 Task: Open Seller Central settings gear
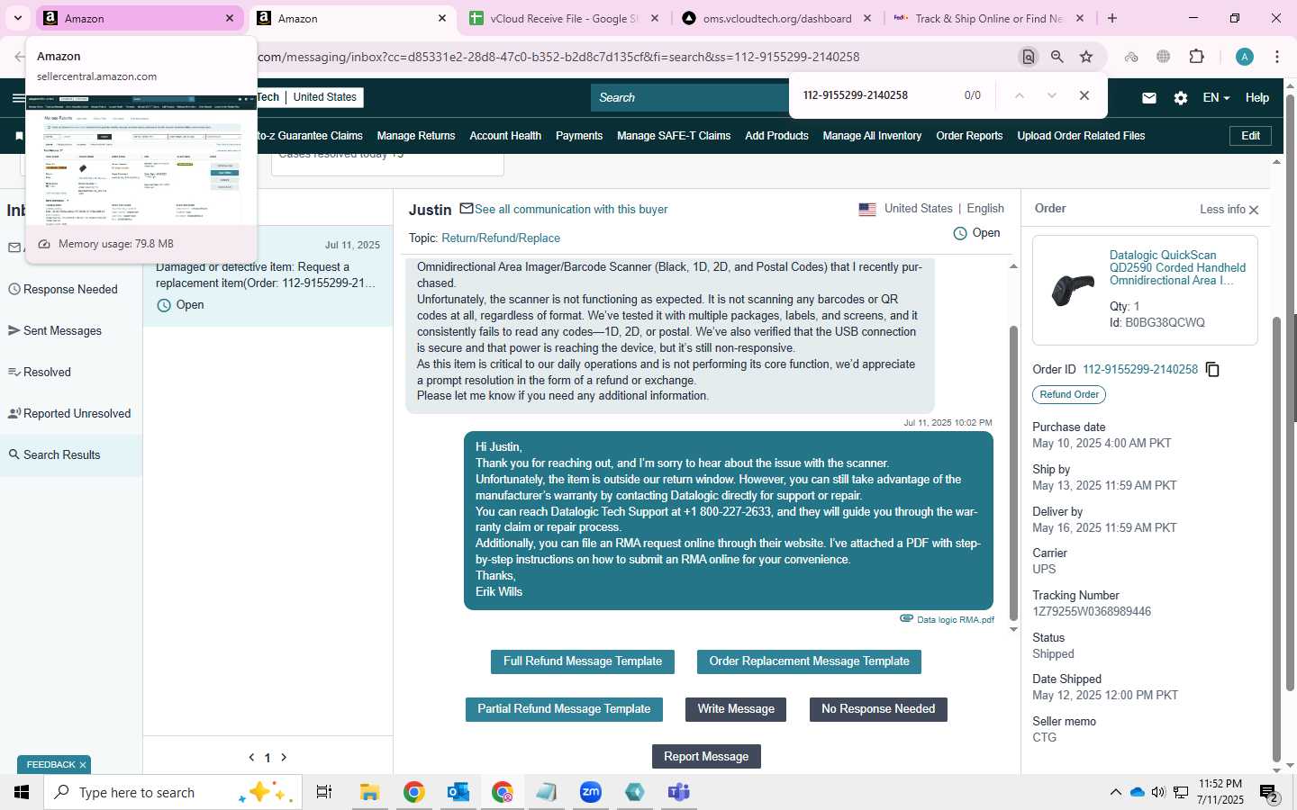1181,98
